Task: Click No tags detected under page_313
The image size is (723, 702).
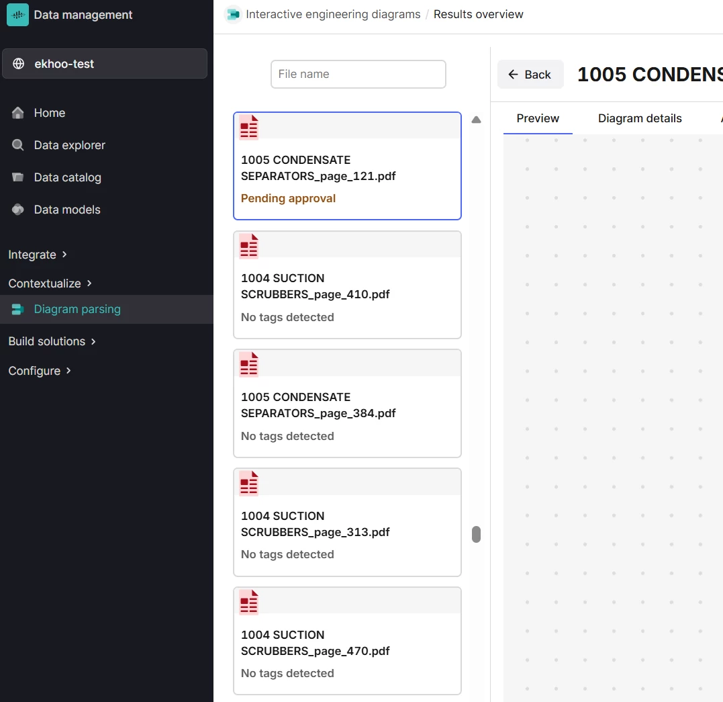Action: tap(287, 554)
